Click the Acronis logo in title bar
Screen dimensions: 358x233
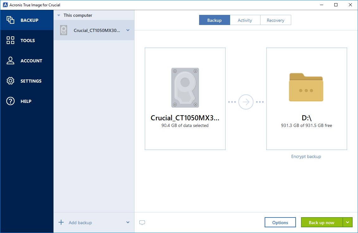pyautogui.click(x=5, y=5)
